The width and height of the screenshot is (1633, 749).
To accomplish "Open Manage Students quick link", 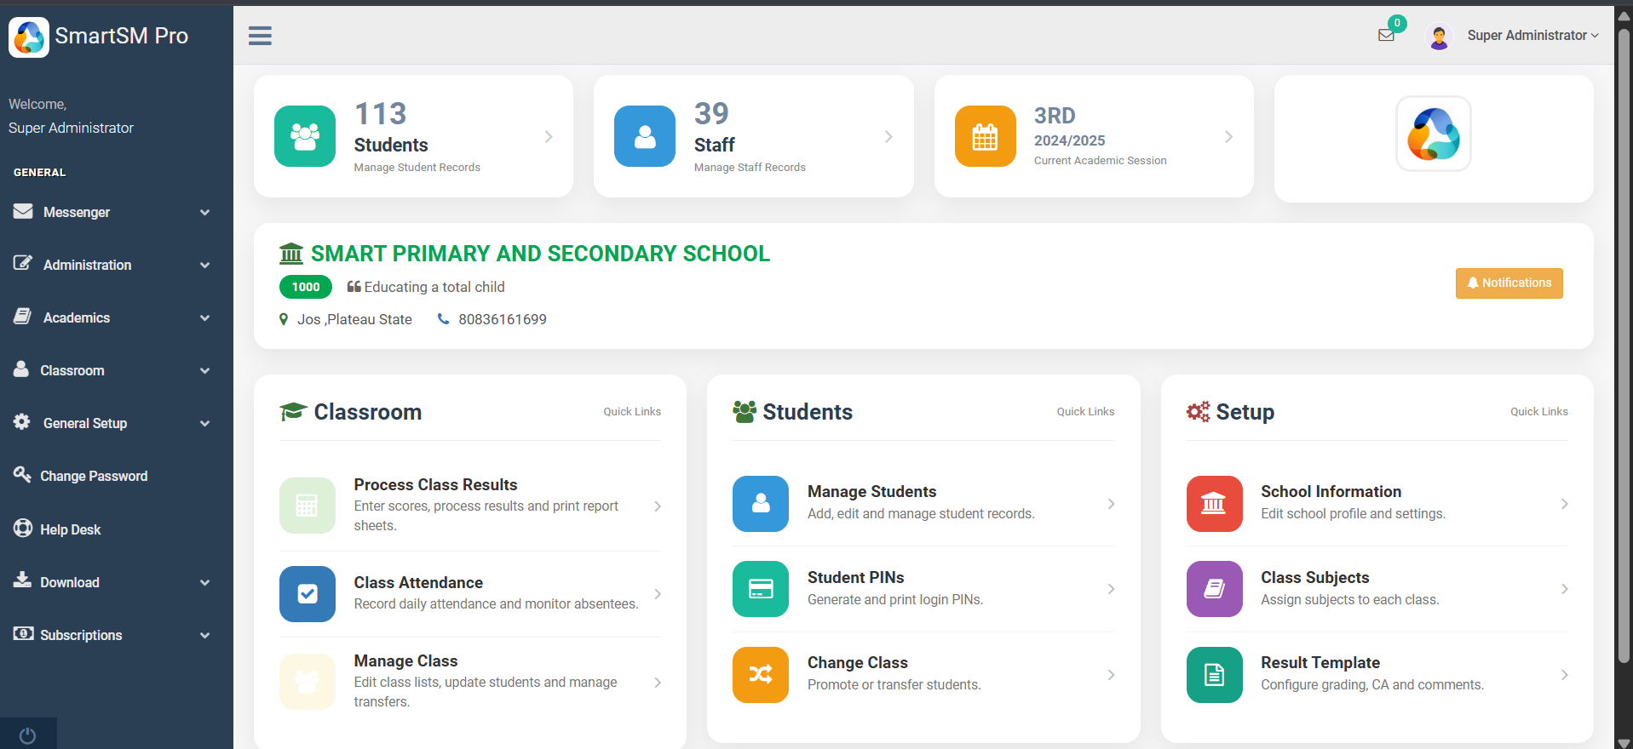I will coord(923,504).
